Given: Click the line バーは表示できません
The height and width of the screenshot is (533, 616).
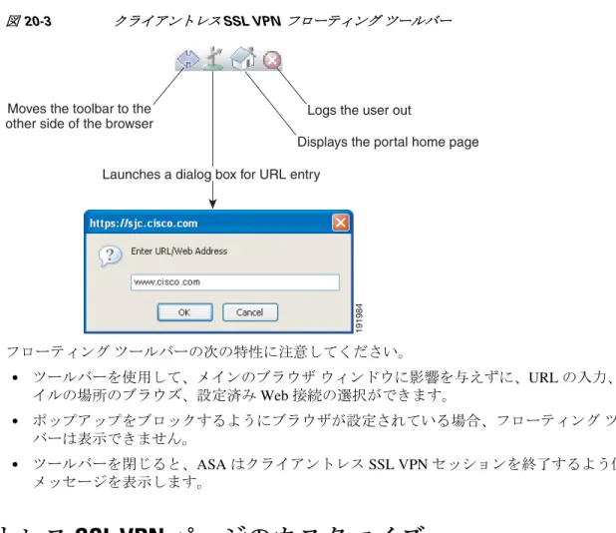Looking at the screenshot, I should [x=112, y=438].
